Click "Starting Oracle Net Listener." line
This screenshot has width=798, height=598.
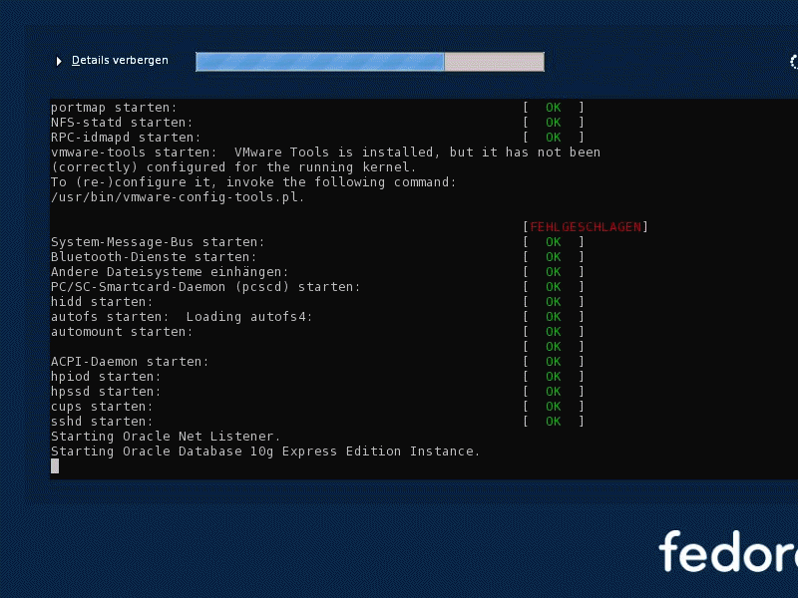pyautogui.click(x=166, y=437)
